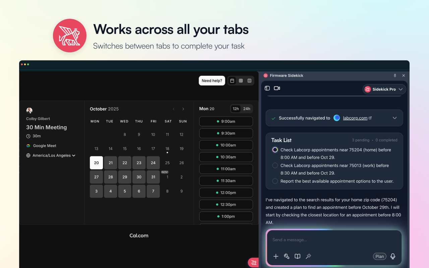Open the tools wrench icon in message box
The image size is (429, 268).
(287, 256)
